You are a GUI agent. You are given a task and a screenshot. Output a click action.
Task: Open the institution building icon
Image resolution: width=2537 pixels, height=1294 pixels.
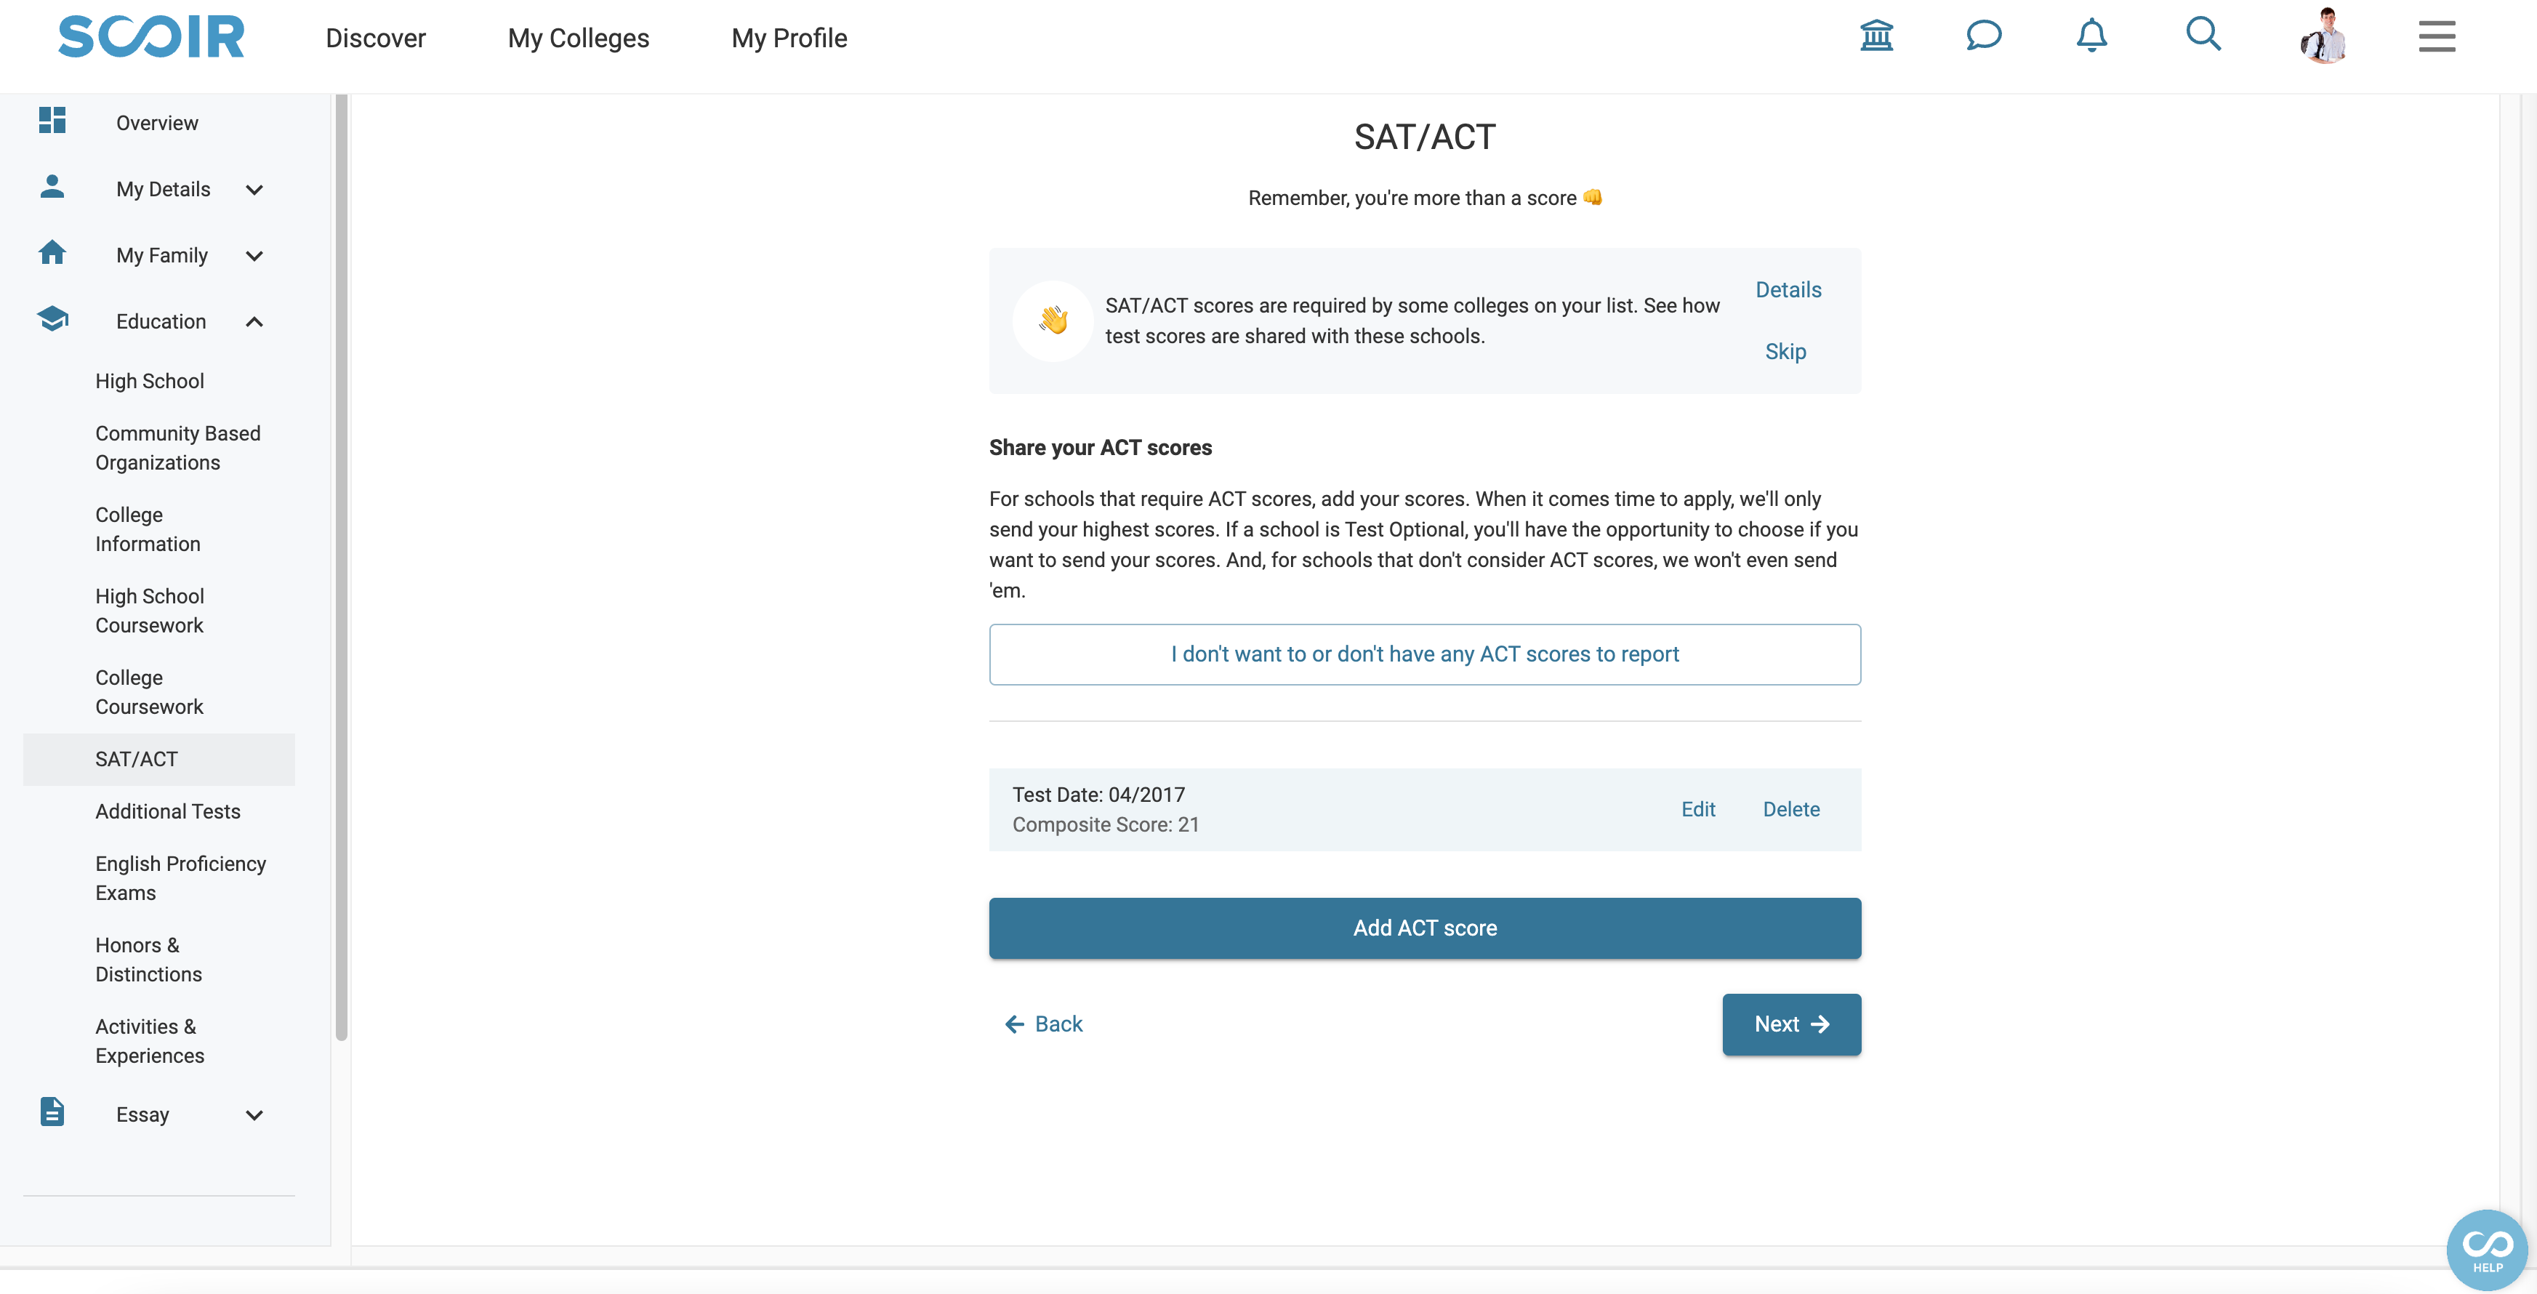pyautogui.click(x=1876, y=36)
